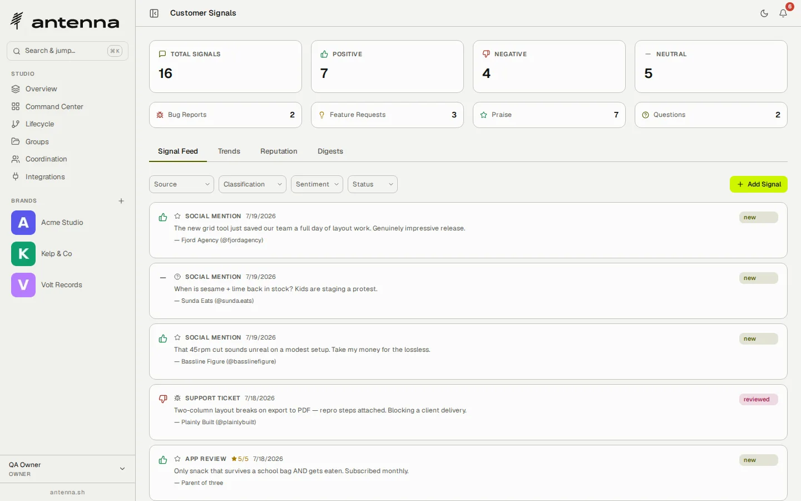Click star icon on Bassline Figure signal
Screen dimensions: 801x501
[177, 337]
